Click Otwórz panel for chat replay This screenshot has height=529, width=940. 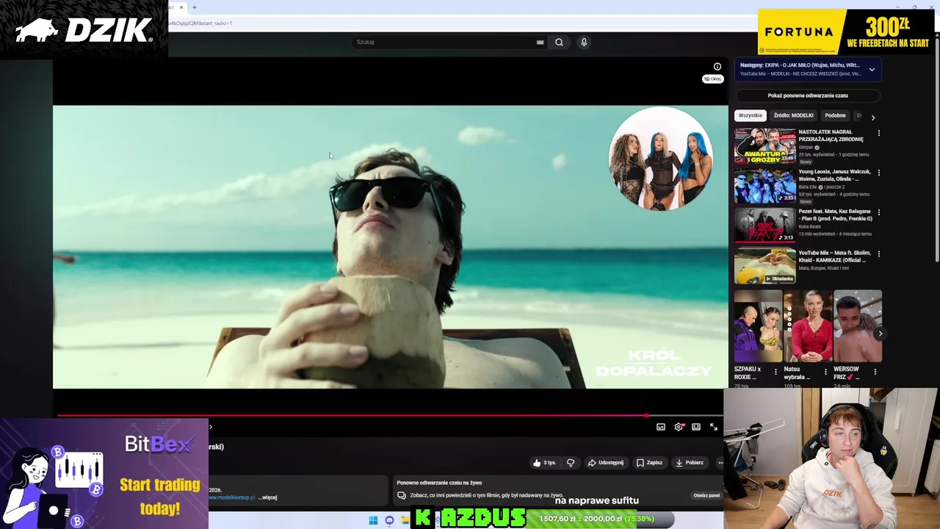(706, 495)
